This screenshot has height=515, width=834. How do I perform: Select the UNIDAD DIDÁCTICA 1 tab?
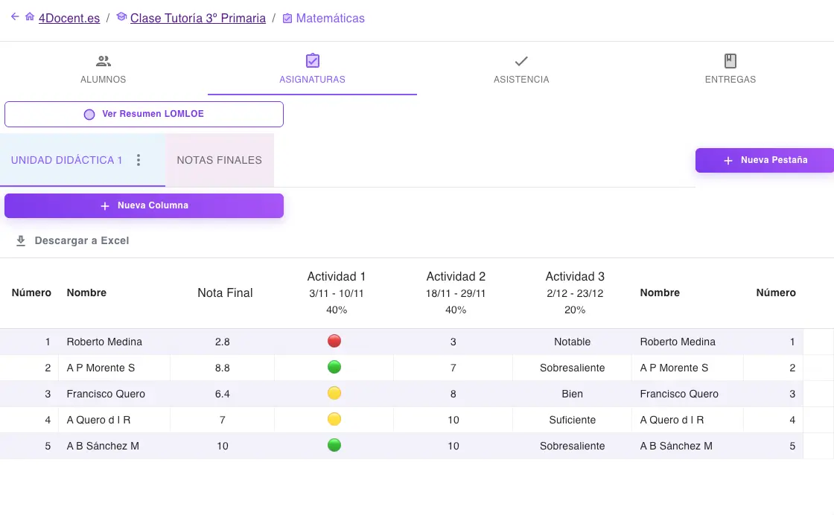click(x=83, y=160)
